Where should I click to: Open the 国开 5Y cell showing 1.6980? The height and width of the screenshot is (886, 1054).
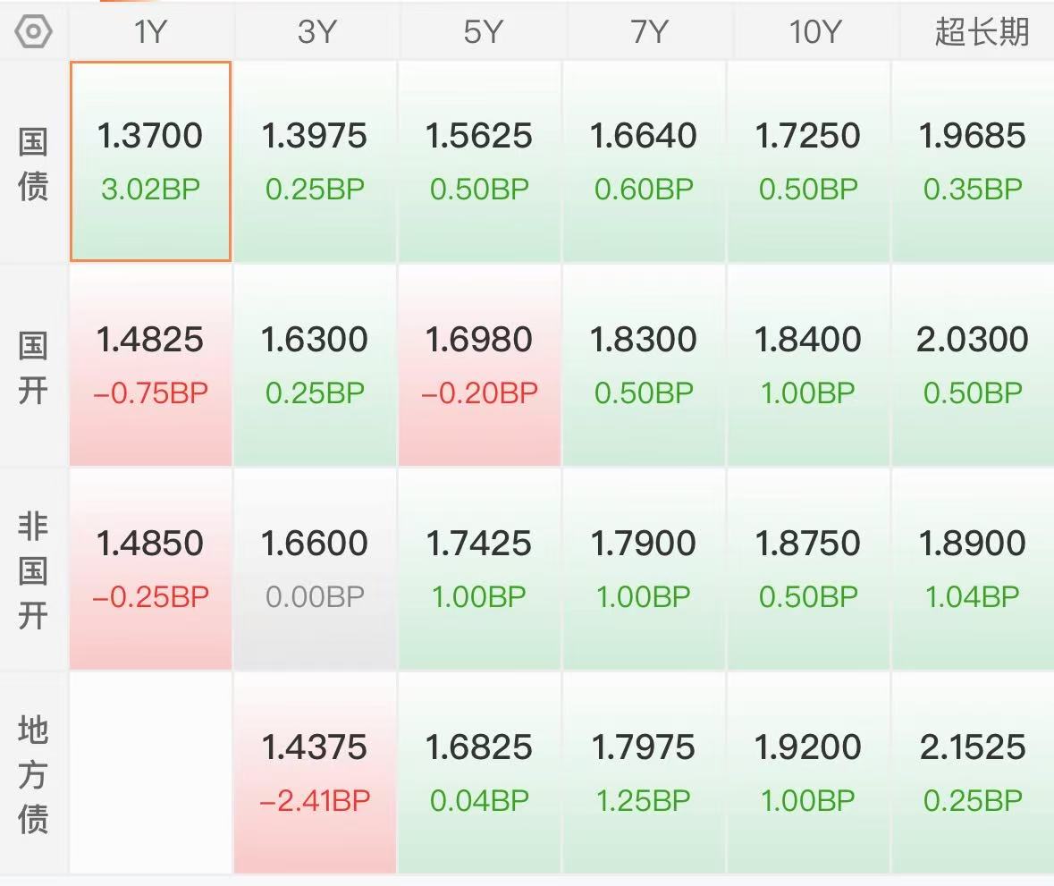(479, 365)
